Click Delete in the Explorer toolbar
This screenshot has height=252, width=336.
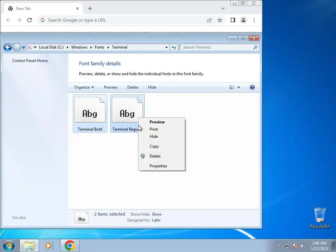click(133, 87)
